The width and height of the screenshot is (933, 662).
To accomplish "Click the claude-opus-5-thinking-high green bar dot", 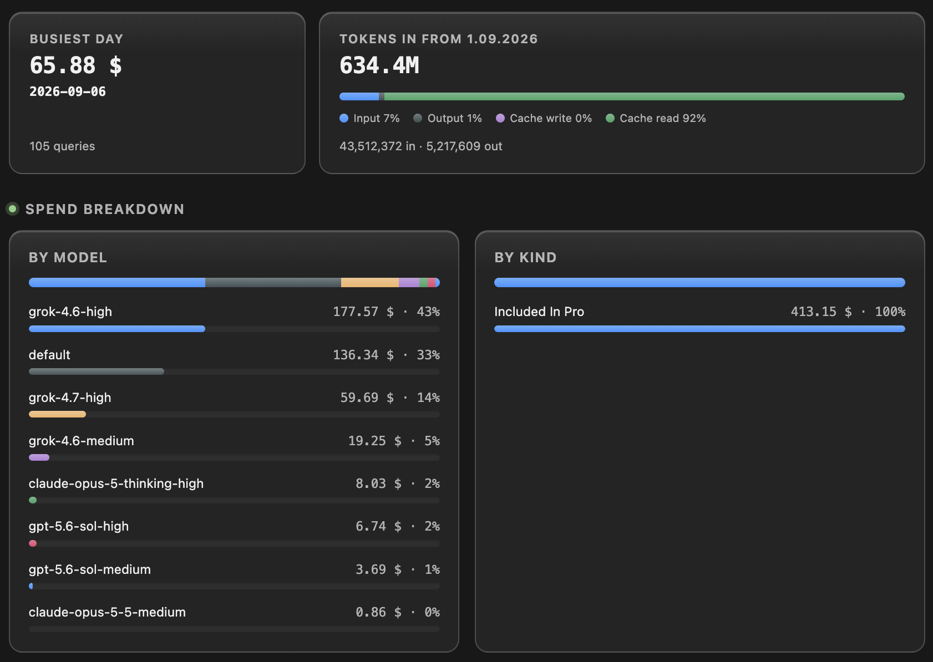I will click(33, 500).
